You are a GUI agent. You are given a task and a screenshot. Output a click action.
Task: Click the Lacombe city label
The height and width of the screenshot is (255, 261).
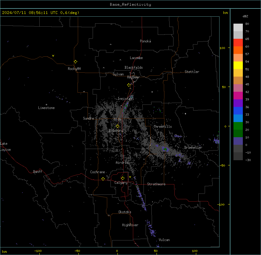pos(136,58)
